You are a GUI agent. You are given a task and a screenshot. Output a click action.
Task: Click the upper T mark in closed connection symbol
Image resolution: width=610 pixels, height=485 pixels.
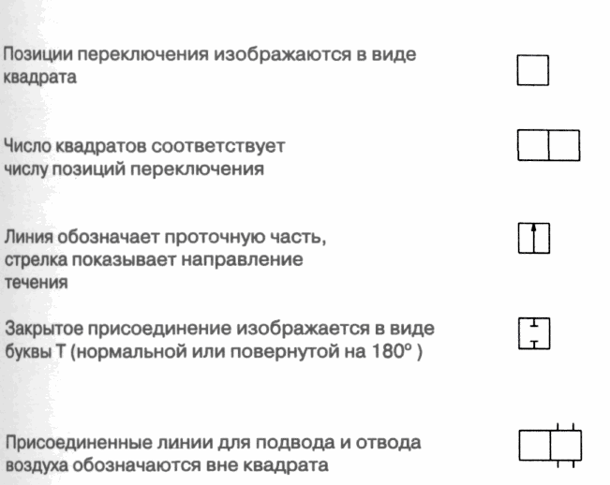point(534,322)
